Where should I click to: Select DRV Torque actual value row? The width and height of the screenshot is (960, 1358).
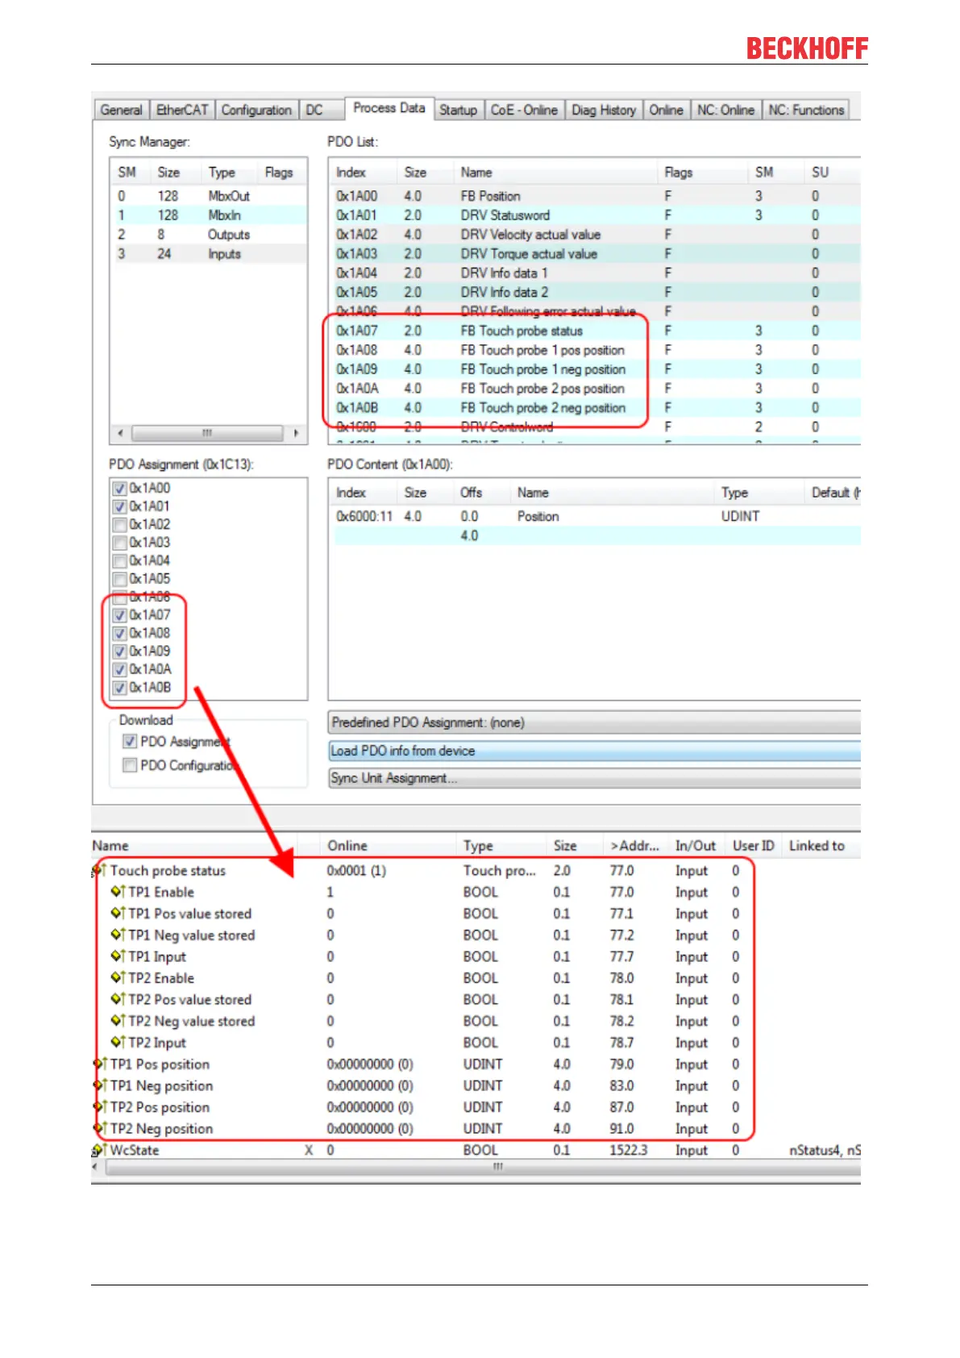click(595, 254)
